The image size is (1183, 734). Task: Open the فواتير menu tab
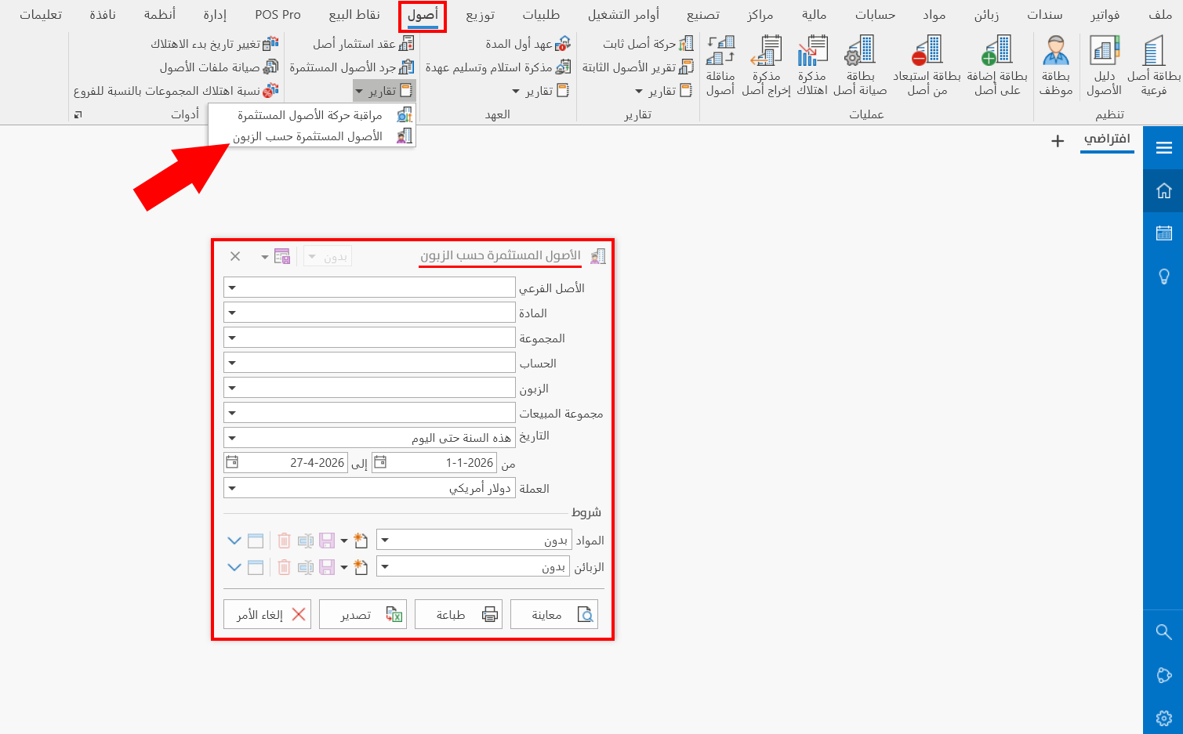[1105, 15]
